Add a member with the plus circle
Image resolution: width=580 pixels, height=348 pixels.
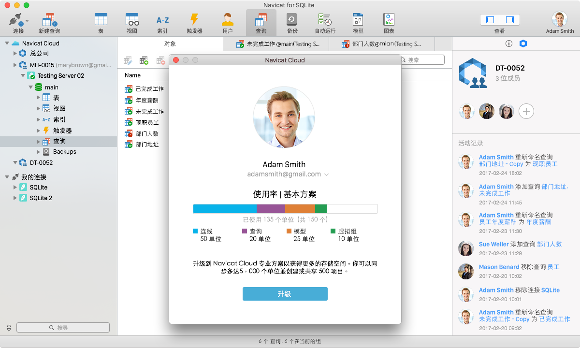point(526,112)
